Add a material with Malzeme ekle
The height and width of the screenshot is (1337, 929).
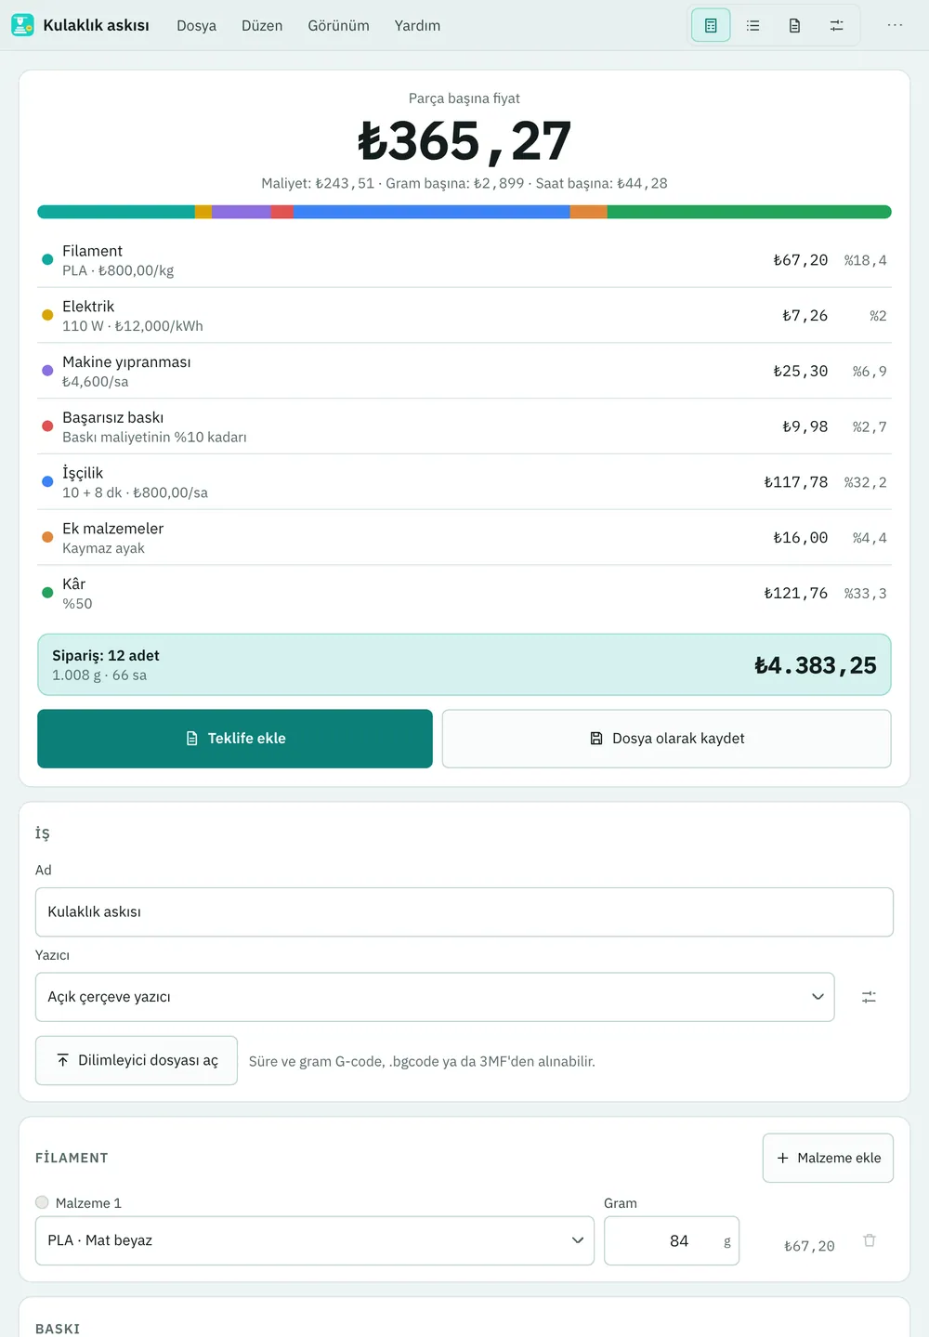(829, 1158)
